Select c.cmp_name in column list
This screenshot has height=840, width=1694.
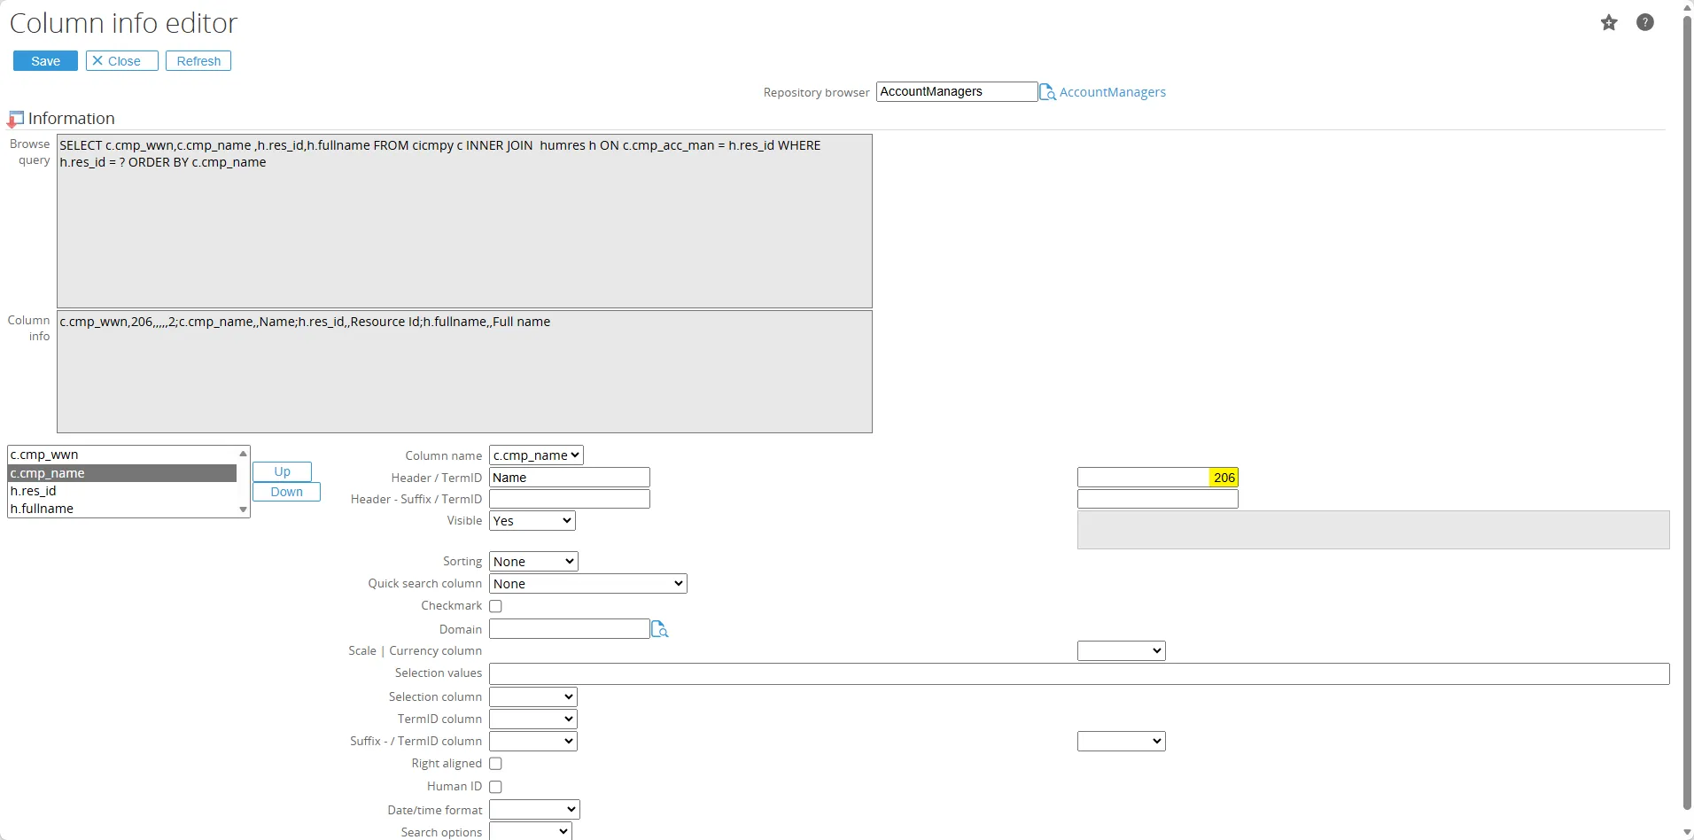tap(122, 473)
